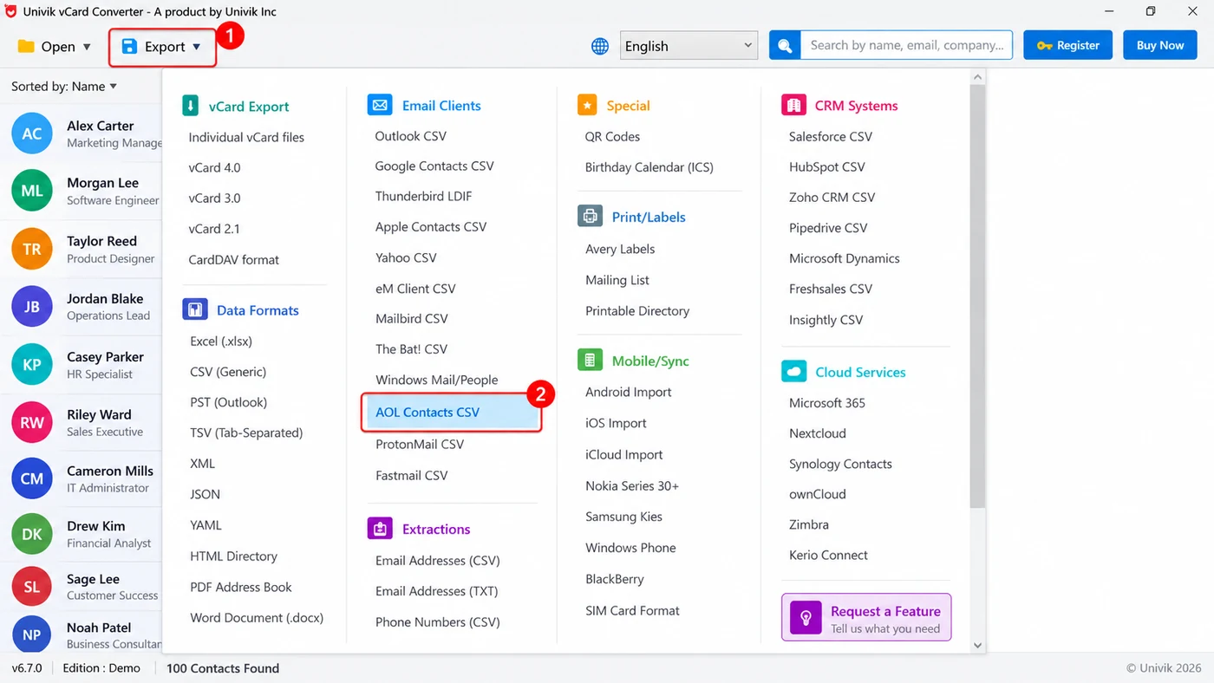
Task: Click the 100 Contacts Found status text
Action: pos(223,668)
